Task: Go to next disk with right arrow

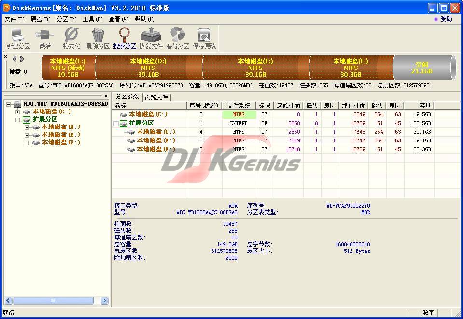Action: click(x=22, y=59)
